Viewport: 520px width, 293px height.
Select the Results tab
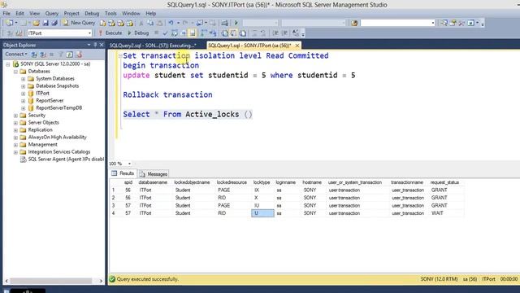[x=123, y=173]
